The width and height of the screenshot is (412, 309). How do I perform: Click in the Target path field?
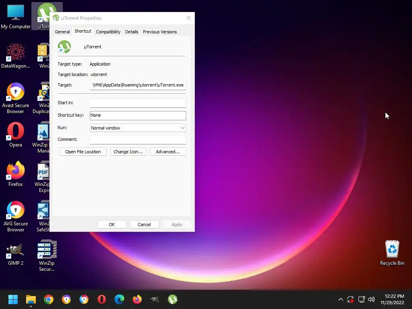138,85
